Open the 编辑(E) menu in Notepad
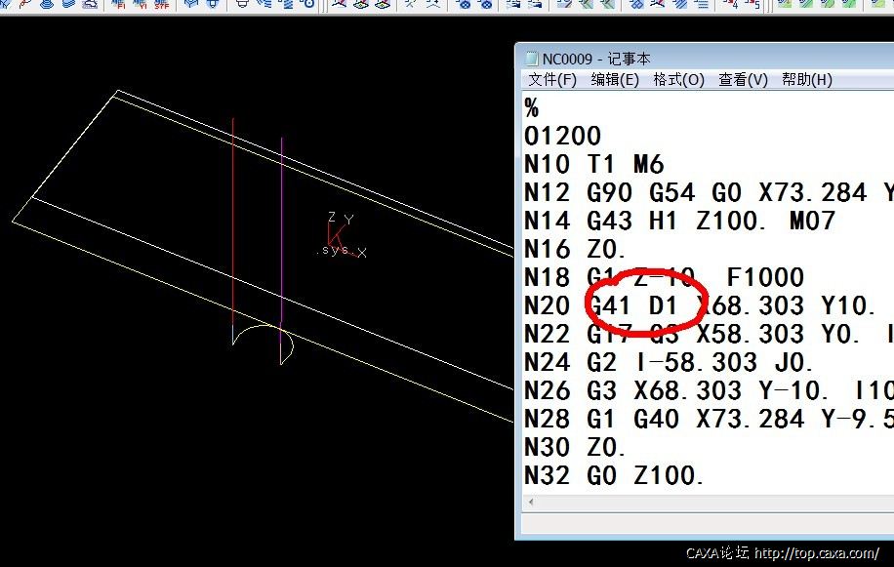The image size is (894, 567). click(615, 80)
